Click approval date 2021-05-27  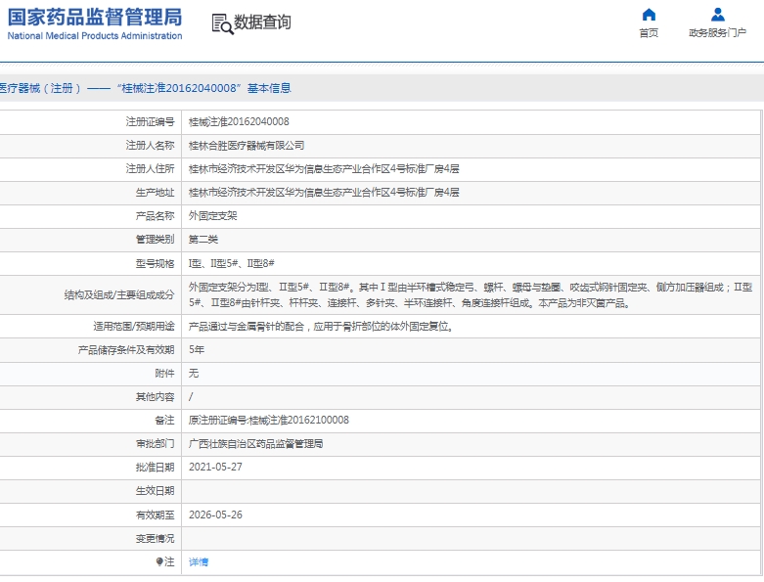[x=215, y=467]
